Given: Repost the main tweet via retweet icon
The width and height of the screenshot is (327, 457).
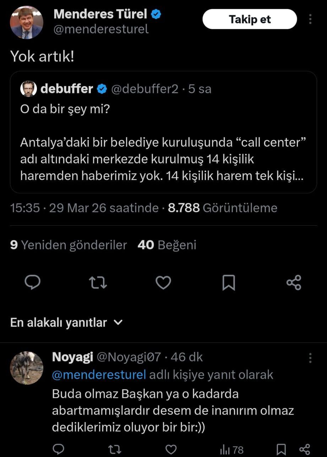Looking at the screenshot, I should [98, 282].
